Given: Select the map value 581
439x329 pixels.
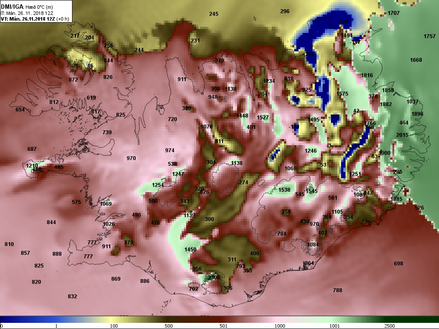Looking at the screenshot, I should (333, 197).
